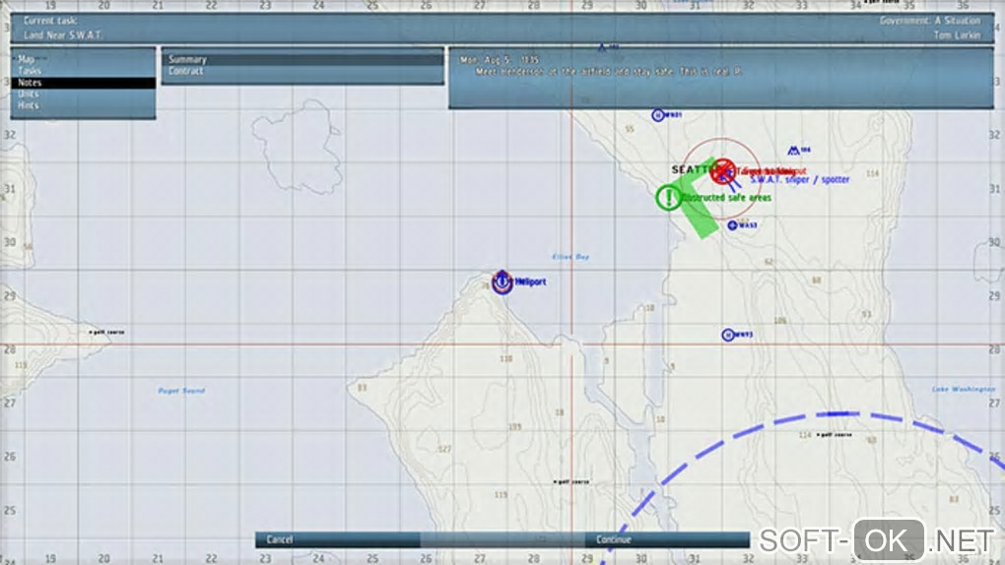Click the green exclamation safe-area marker
1005x565 pixels.
pyautogui.click(x=668, y=197)
